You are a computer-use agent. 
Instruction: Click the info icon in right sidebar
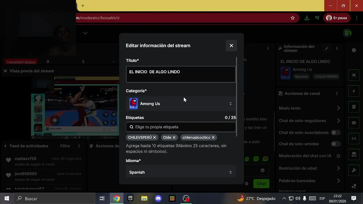click(x=354, y=50)
